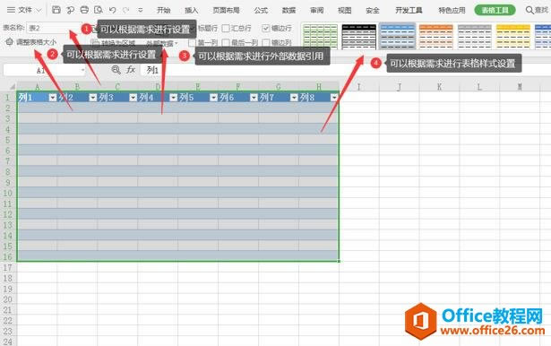551x346 pixels.
Task: Click the select-all corner of the sheet
Action: point(12,86)
